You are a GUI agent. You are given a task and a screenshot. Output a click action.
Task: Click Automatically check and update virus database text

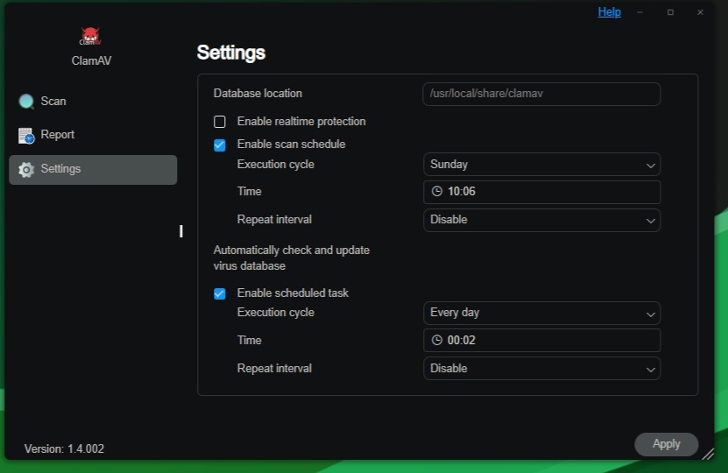coord(292,258)
